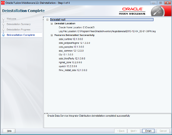This screenshot has width=172, height=135.
Task: Select the Deinstallation Progress step
Action: point(19,30)
